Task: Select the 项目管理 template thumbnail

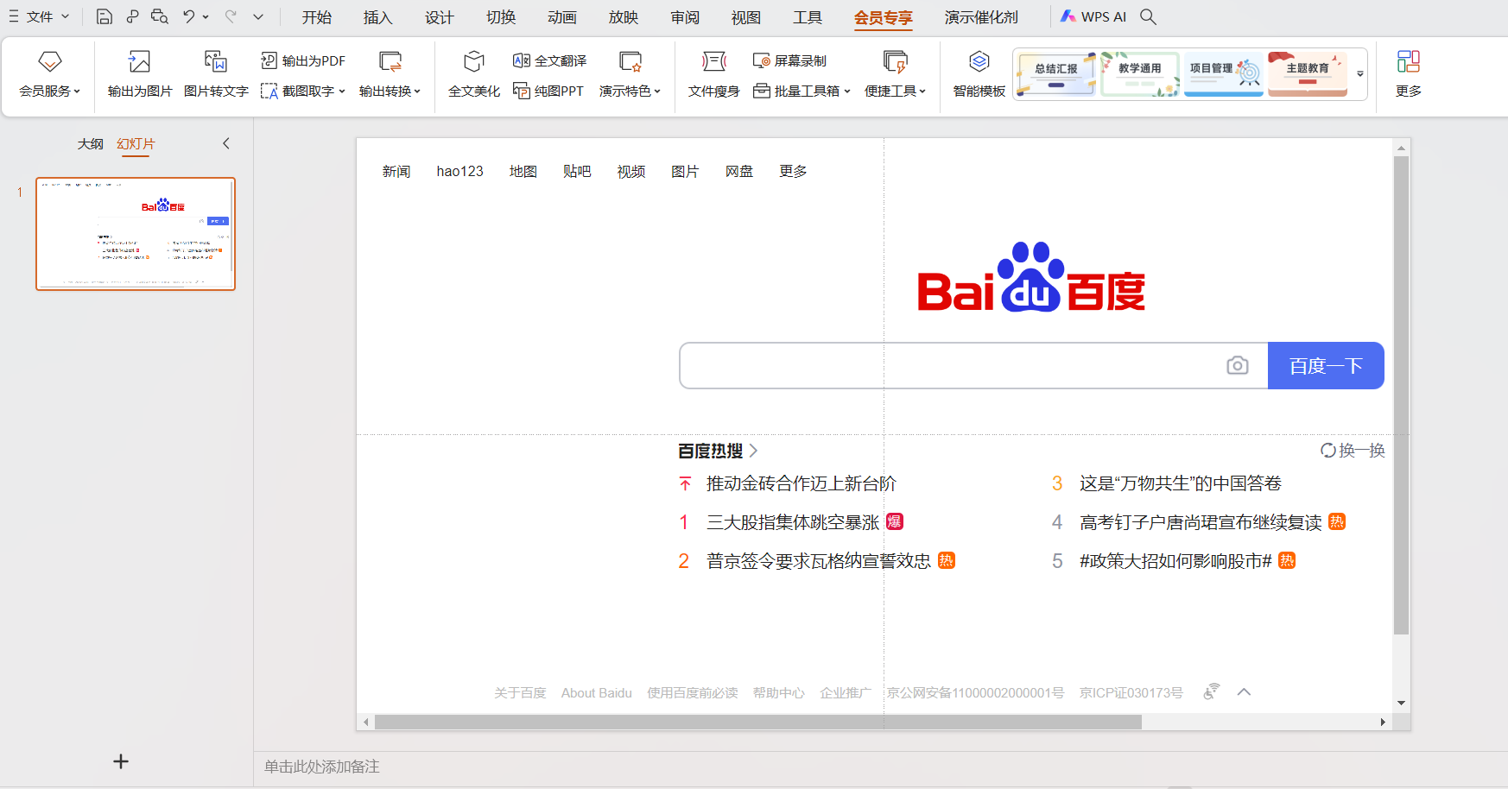Action: click(1224, 73)
